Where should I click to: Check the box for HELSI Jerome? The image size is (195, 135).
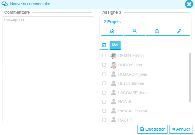[104, 83]
